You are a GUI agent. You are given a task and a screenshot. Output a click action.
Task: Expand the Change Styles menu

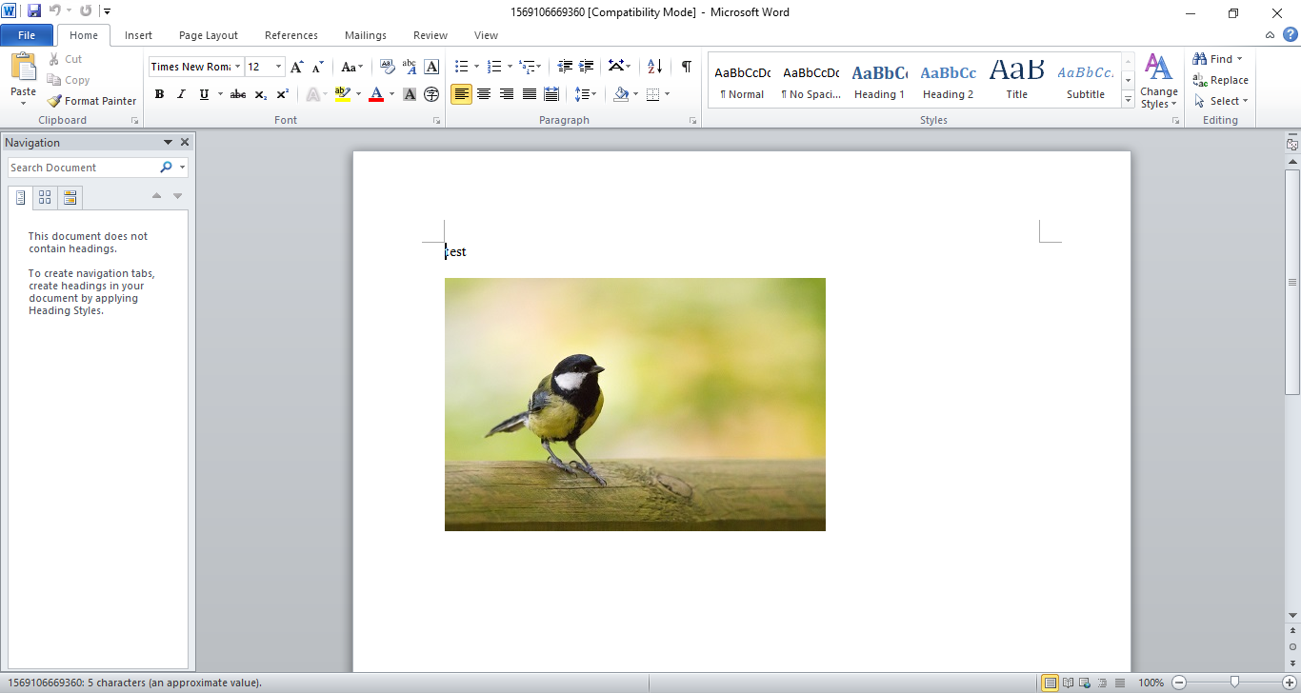pos(1158,81)
